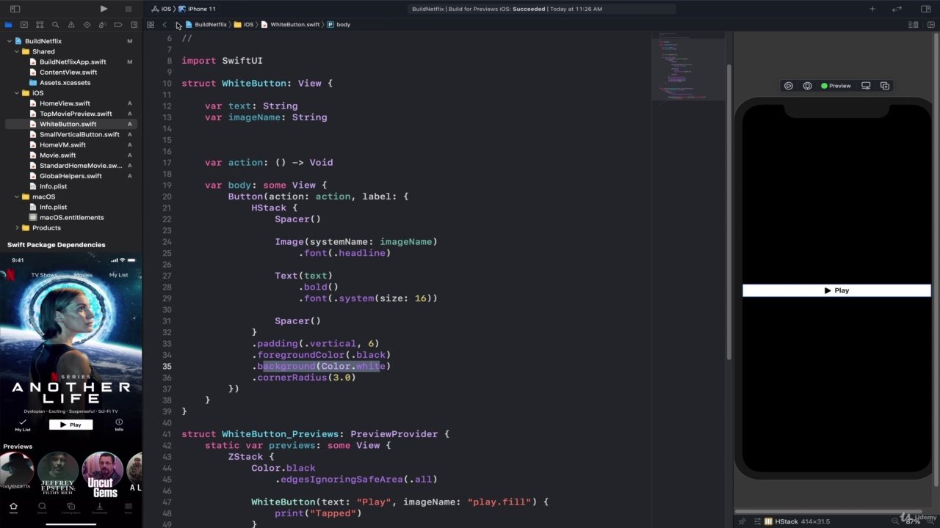The width and height of the screenshot is (940, 528).
Task: Click the green Preview status label
Action: (836, 86)
